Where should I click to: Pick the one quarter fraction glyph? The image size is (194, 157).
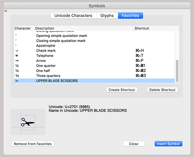17,66
